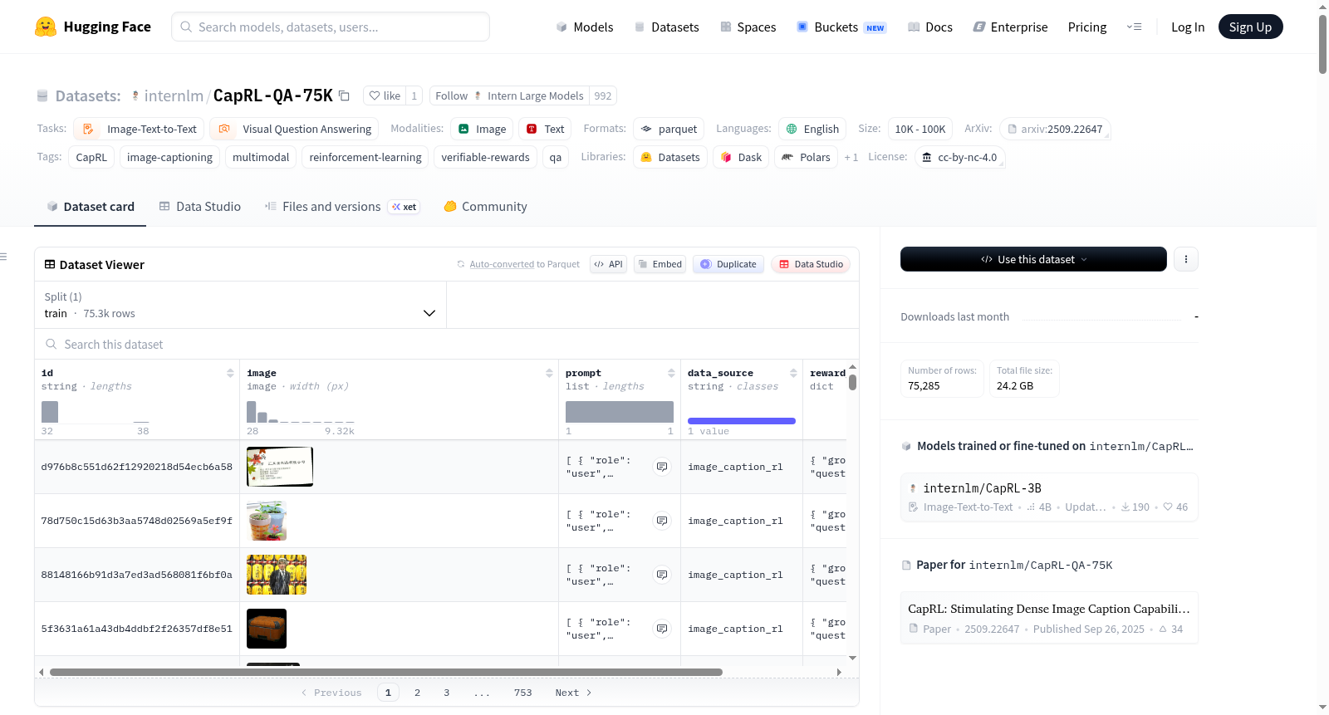This screenshot has height=715, width=1329.
Task: Go to page 2 of the dataset
Action: pos(417,693)
